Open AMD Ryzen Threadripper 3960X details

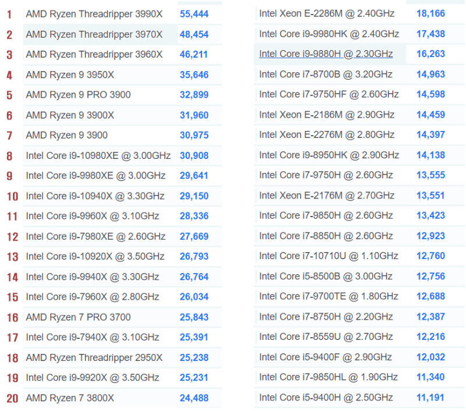pos(94,55)
